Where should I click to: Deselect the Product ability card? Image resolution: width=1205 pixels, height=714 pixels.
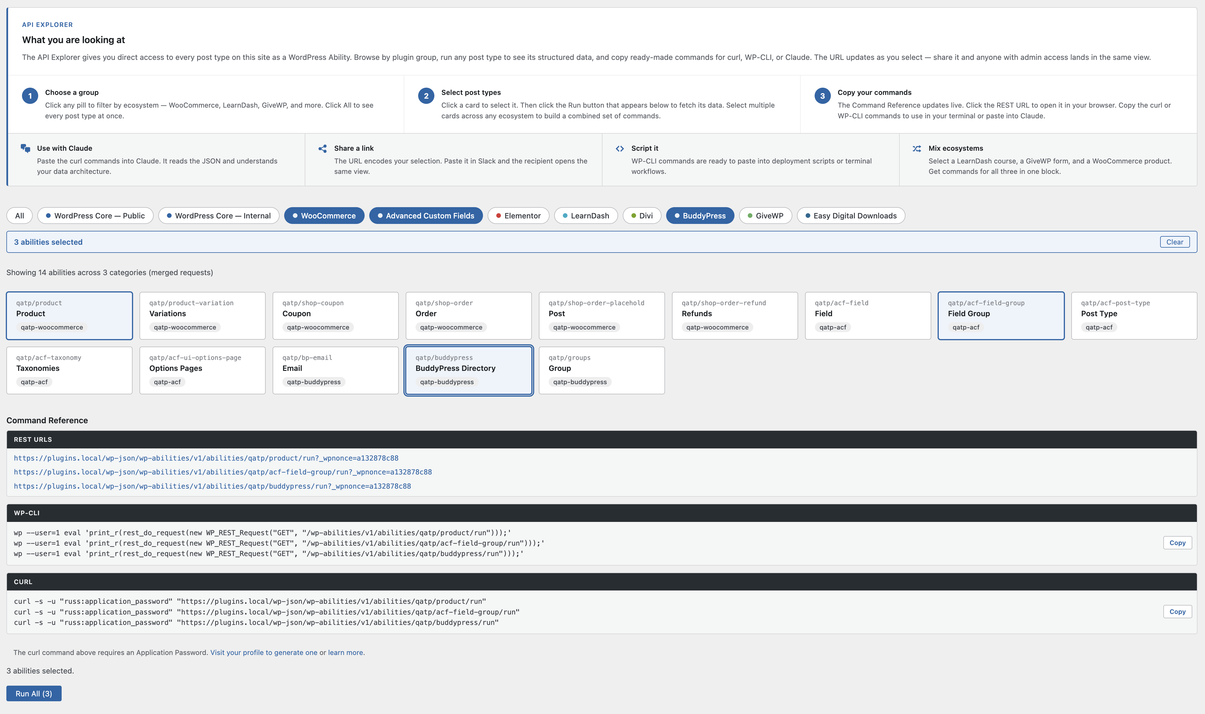tap(69, 315)
